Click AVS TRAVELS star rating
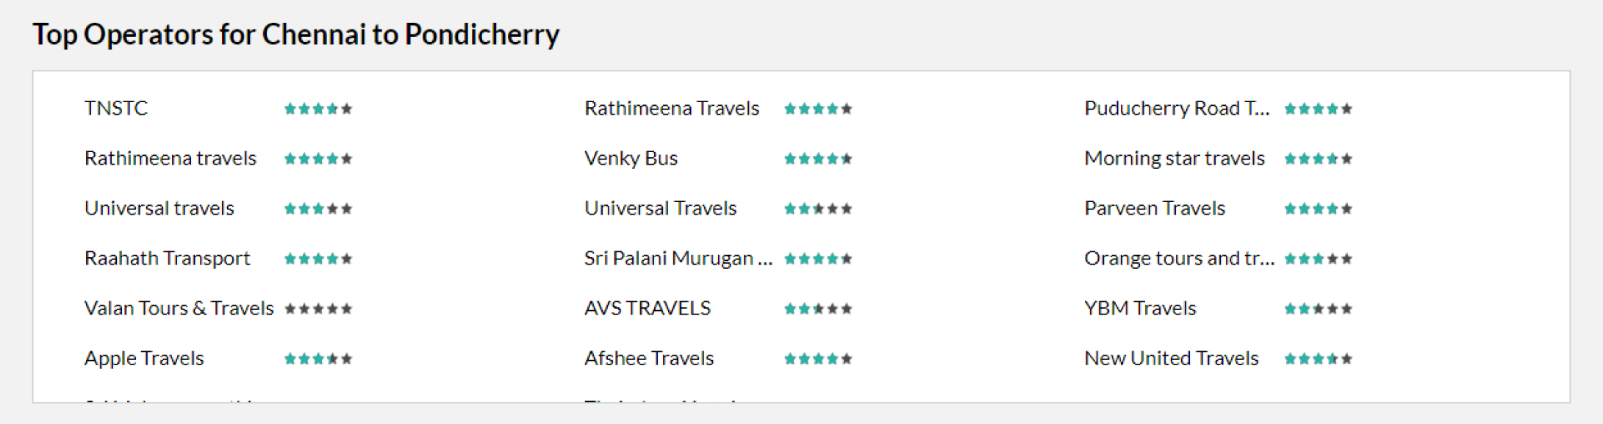Screen dimensions: 1603x424 tap(818, 309)
